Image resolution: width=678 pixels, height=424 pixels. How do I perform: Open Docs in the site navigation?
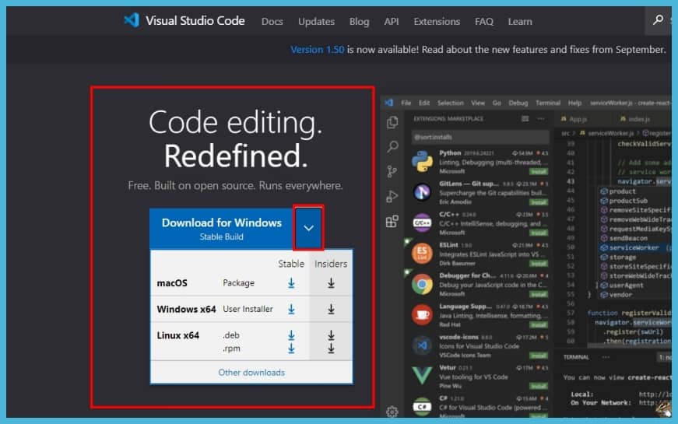[272, 21]
